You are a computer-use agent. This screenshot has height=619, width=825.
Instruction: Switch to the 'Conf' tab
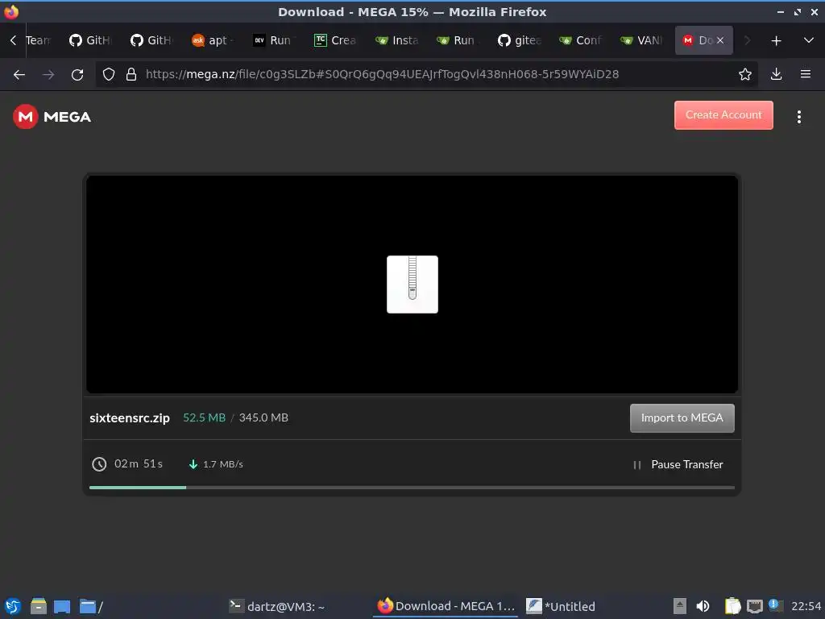tap(580, 40)
